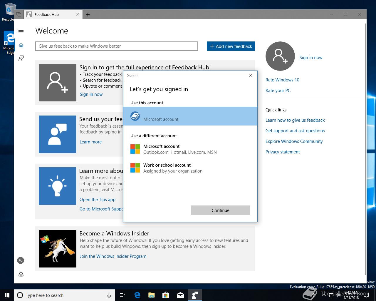Open Learn how to give us feedback
The height and width of the screenshot is (301, 376).
[295, 120]
